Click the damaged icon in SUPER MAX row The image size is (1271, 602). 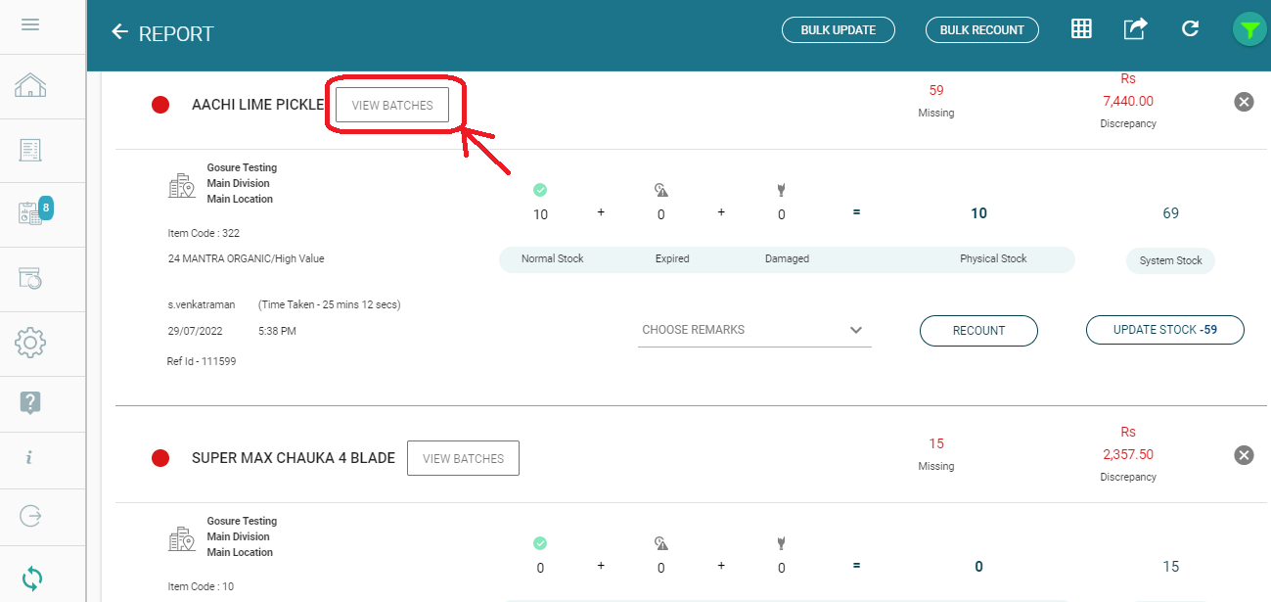(781, 543)
